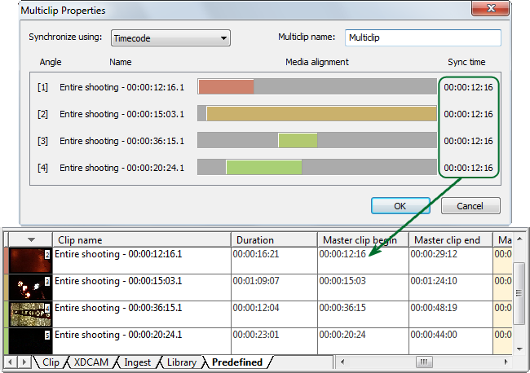Select thumbnail of clip numbered 2

tap(30, 261)
